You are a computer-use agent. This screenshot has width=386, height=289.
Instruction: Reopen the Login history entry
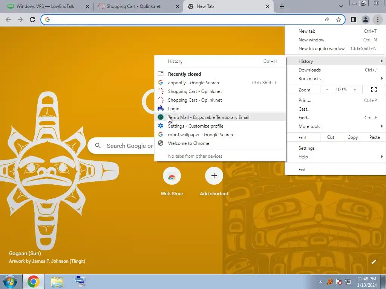point(220,109)
